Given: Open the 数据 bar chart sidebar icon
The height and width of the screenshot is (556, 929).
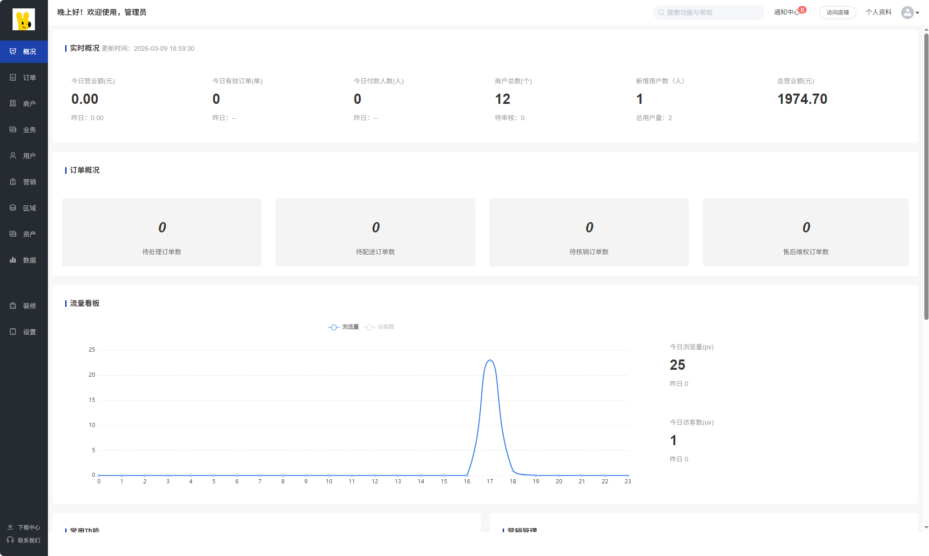Looking at the screenshot, I should [x=13, y=260].
